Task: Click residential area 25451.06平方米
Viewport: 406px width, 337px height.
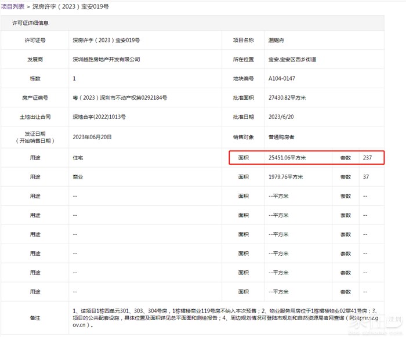Action: pyautogui.click(x=287, y=158)
